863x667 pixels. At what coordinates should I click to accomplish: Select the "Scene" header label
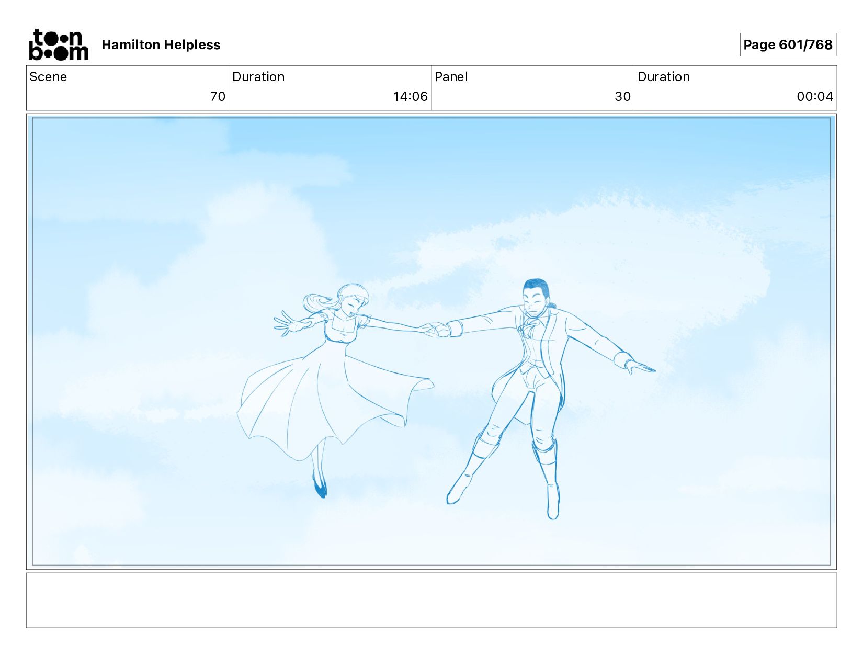[x=48, y=77]
